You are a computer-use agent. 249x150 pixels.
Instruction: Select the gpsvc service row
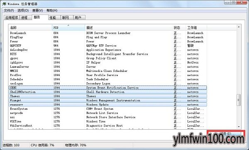click(107, 58)
